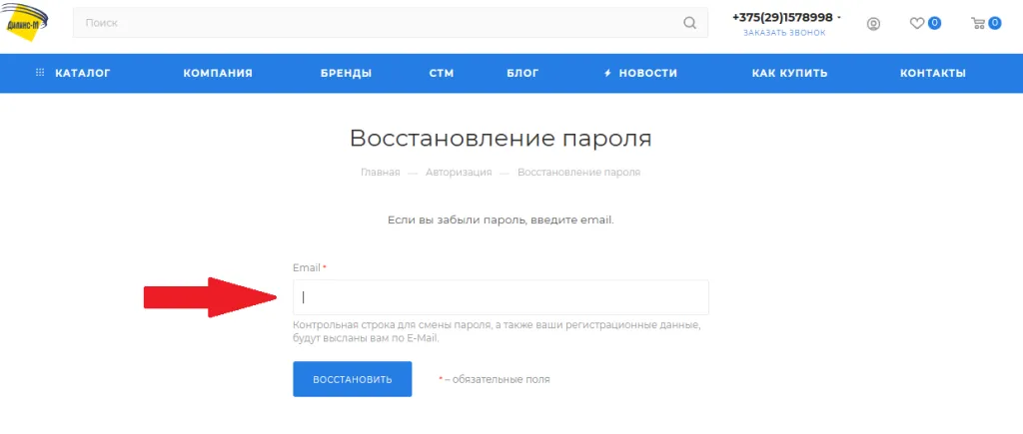Open the Блог menu item

pyautogui.click(x=522, y=73)
